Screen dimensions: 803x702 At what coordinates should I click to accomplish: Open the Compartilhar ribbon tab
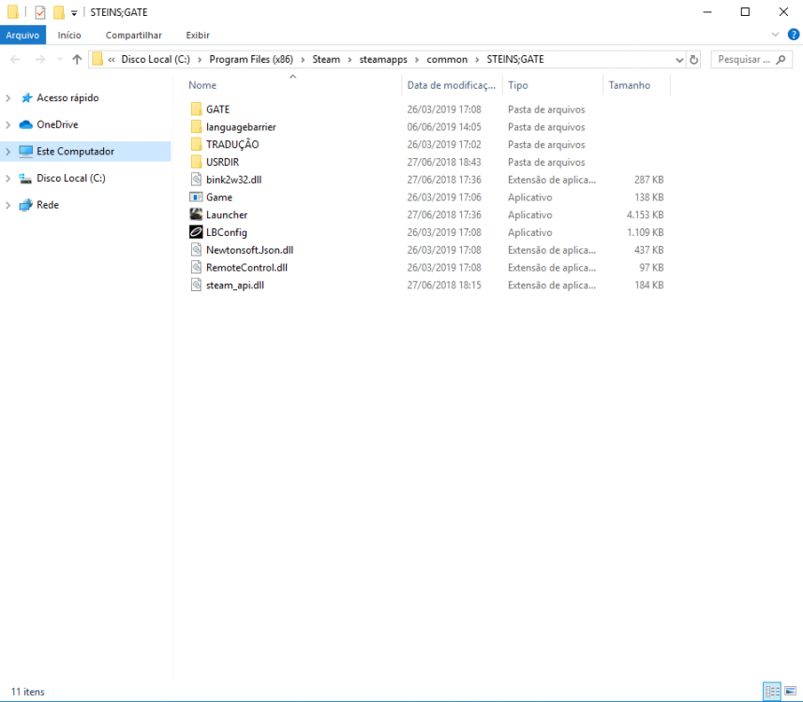[x=134, y=35]
